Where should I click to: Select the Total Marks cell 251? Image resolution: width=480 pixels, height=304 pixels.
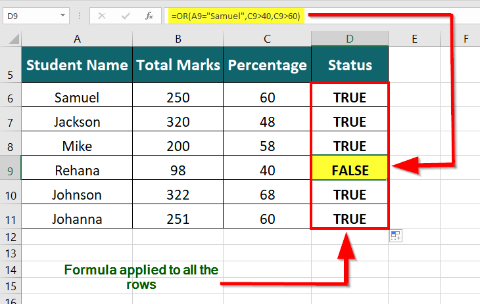coord(178,216)
